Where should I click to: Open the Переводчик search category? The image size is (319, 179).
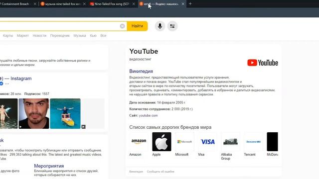tap(60, 35)
